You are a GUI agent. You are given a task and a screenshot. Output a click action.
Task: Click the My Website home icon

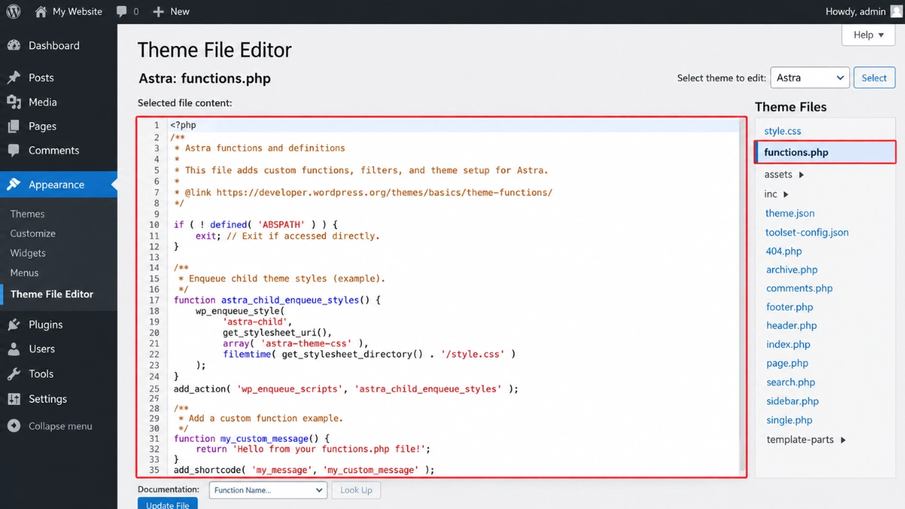pos(41,11)
